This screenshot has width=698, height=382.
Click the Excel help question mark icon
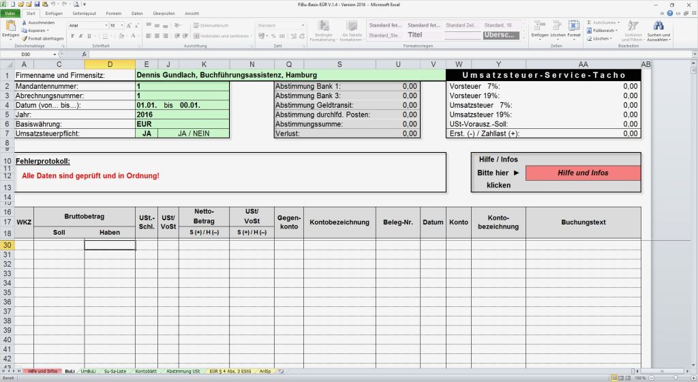point(670,14)
